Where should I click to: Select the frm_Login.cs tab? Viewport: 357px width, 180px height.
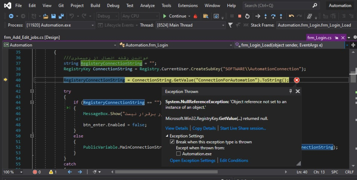point(319,38)
